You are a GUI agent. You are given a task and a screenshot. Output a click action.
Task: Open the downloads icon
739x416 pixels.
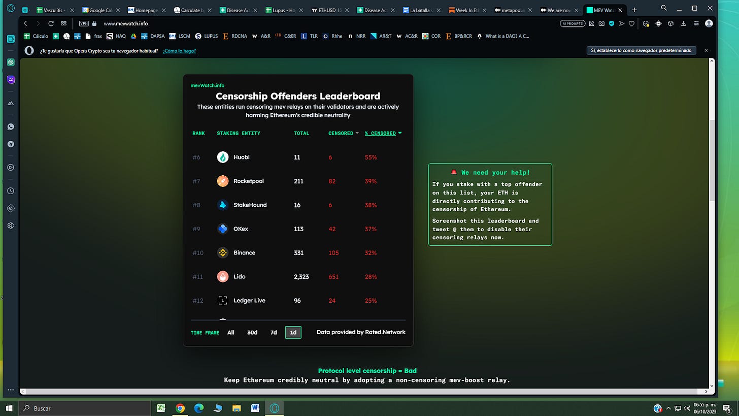683,23
